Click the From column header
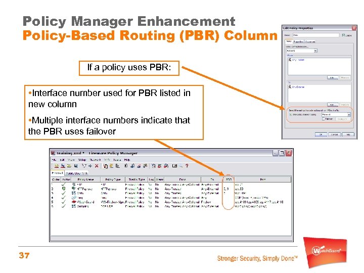Viewport: 364px width, 273px height. (183, 179)
